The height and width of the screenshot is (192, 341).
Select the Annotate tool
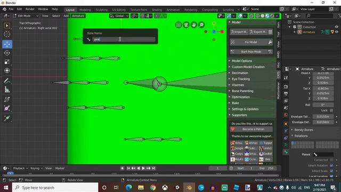[7, 81]
